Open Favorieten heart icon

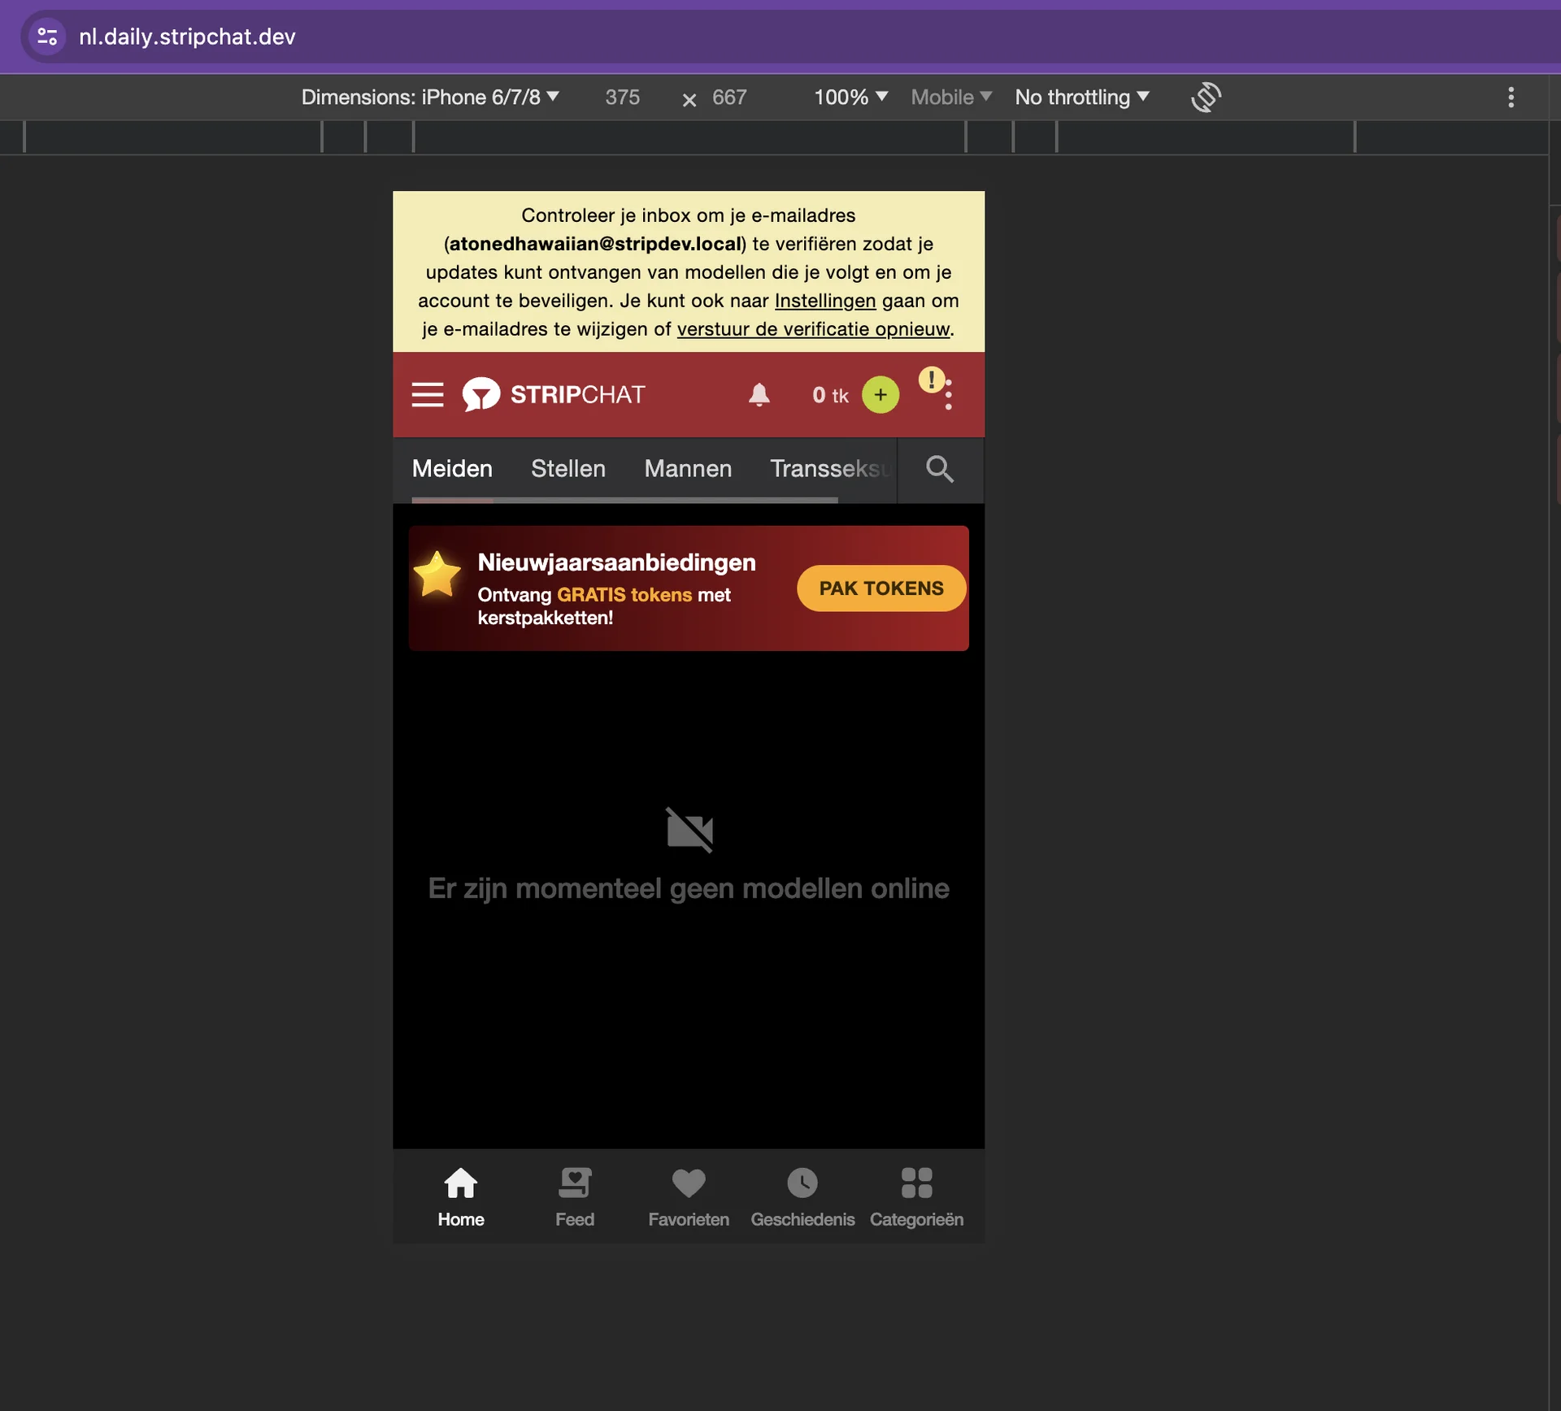tap(689, 1196)
